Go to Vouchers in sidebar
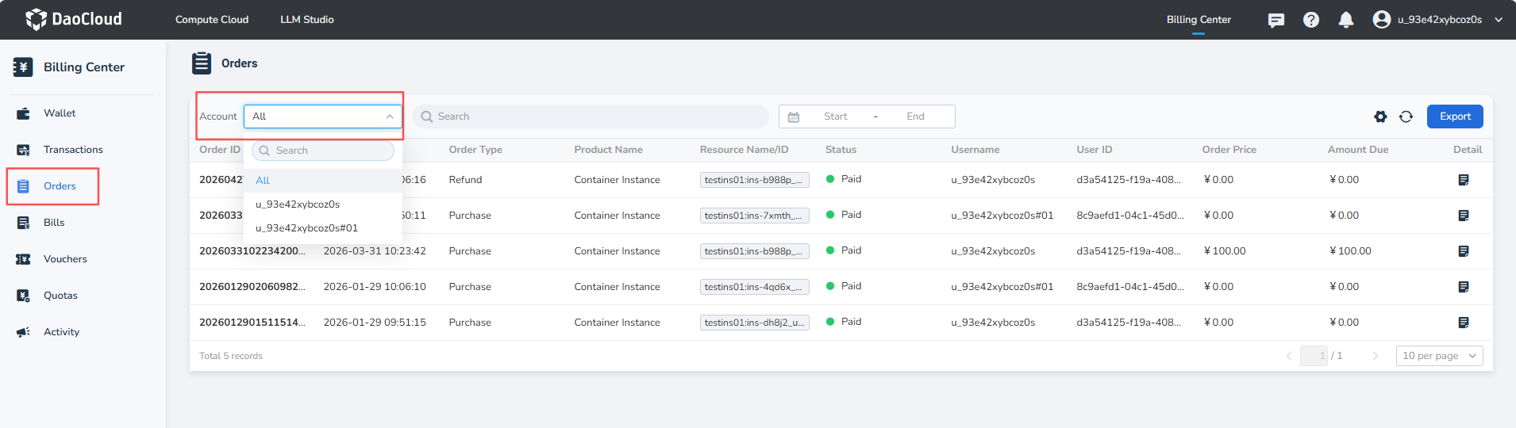 point(65,259)
